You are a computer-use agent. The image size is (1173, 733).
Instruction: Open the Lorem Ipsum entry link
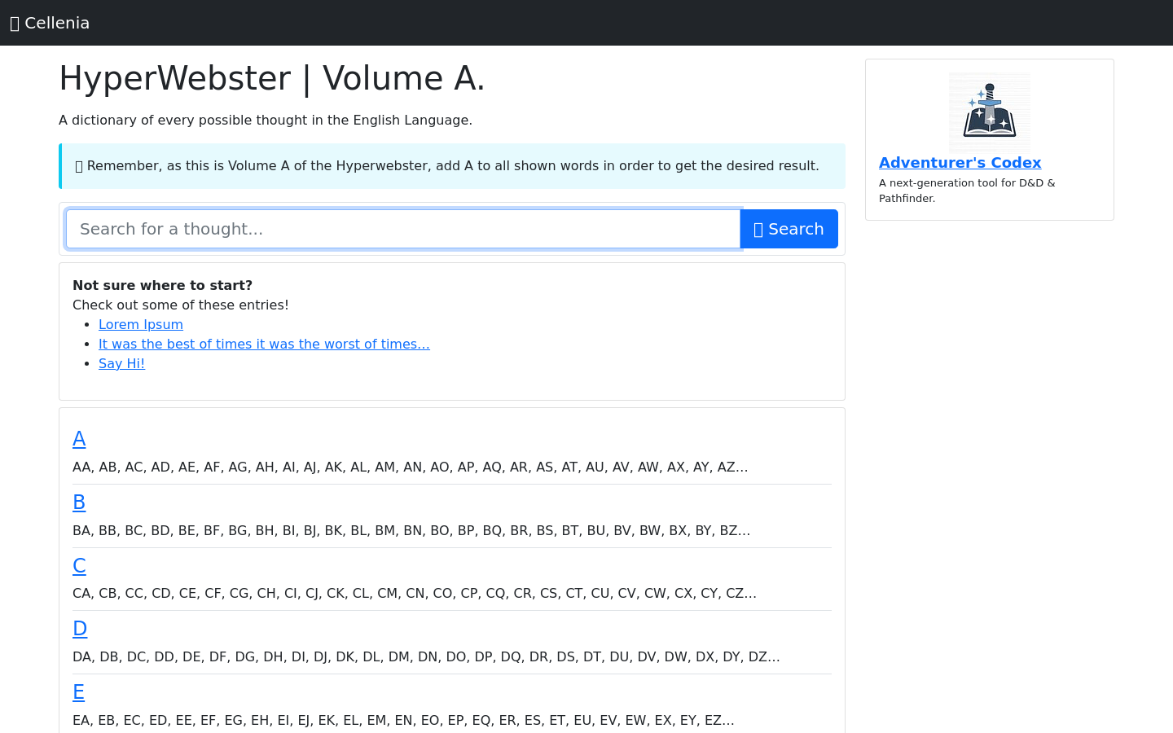point(141,324)
